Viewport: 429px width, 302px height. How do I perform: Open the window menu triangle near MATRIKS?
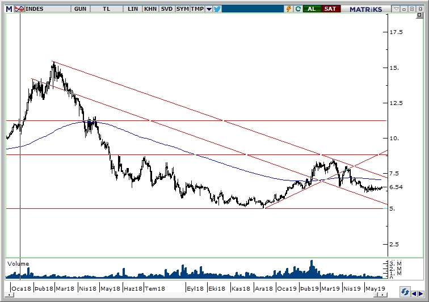tap(396, 9)
